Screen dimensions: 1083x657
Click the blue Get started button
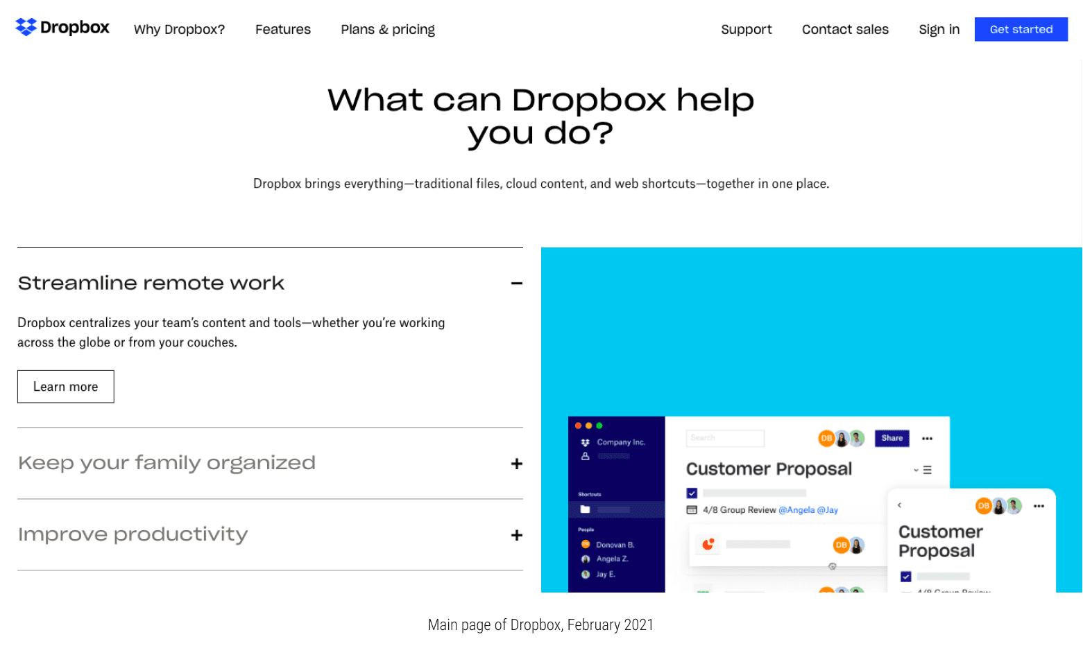[x=1021, y=29]
